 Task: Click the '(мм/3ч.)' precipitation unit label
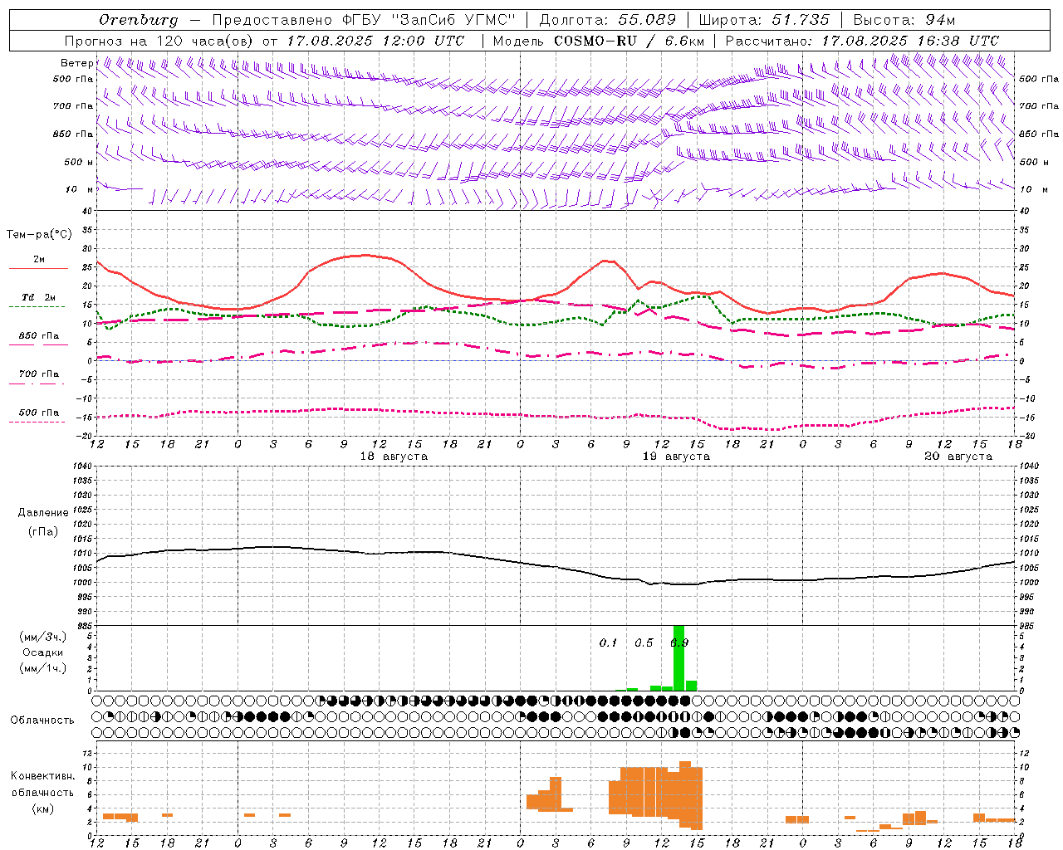(43, 637)
